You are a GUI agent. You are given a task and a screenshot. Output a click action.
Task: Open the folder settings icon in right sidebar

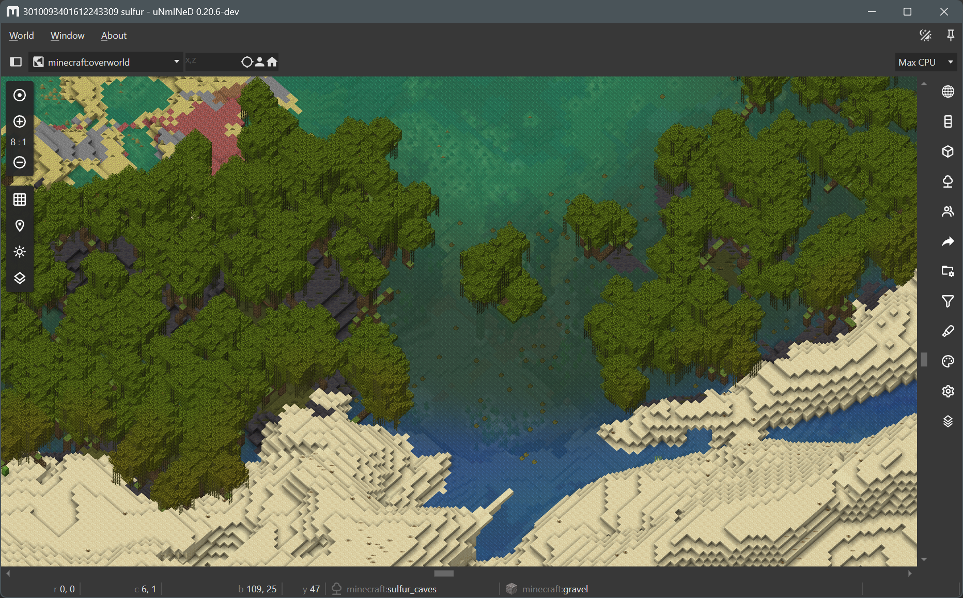coord(948,271)
